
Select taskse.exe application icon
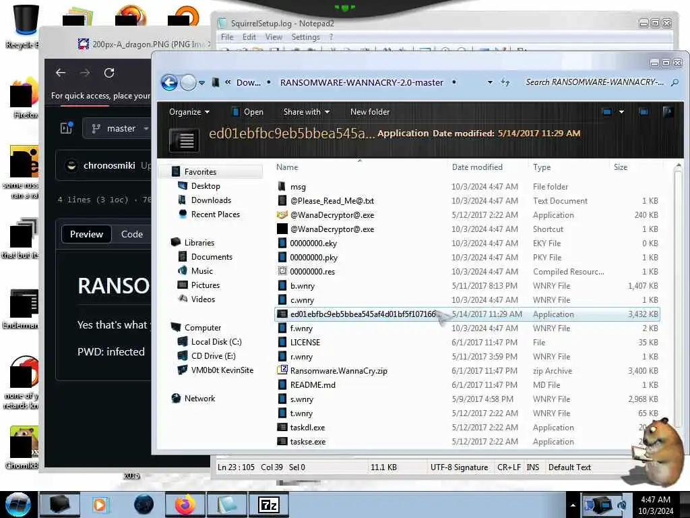pos(282,441)
